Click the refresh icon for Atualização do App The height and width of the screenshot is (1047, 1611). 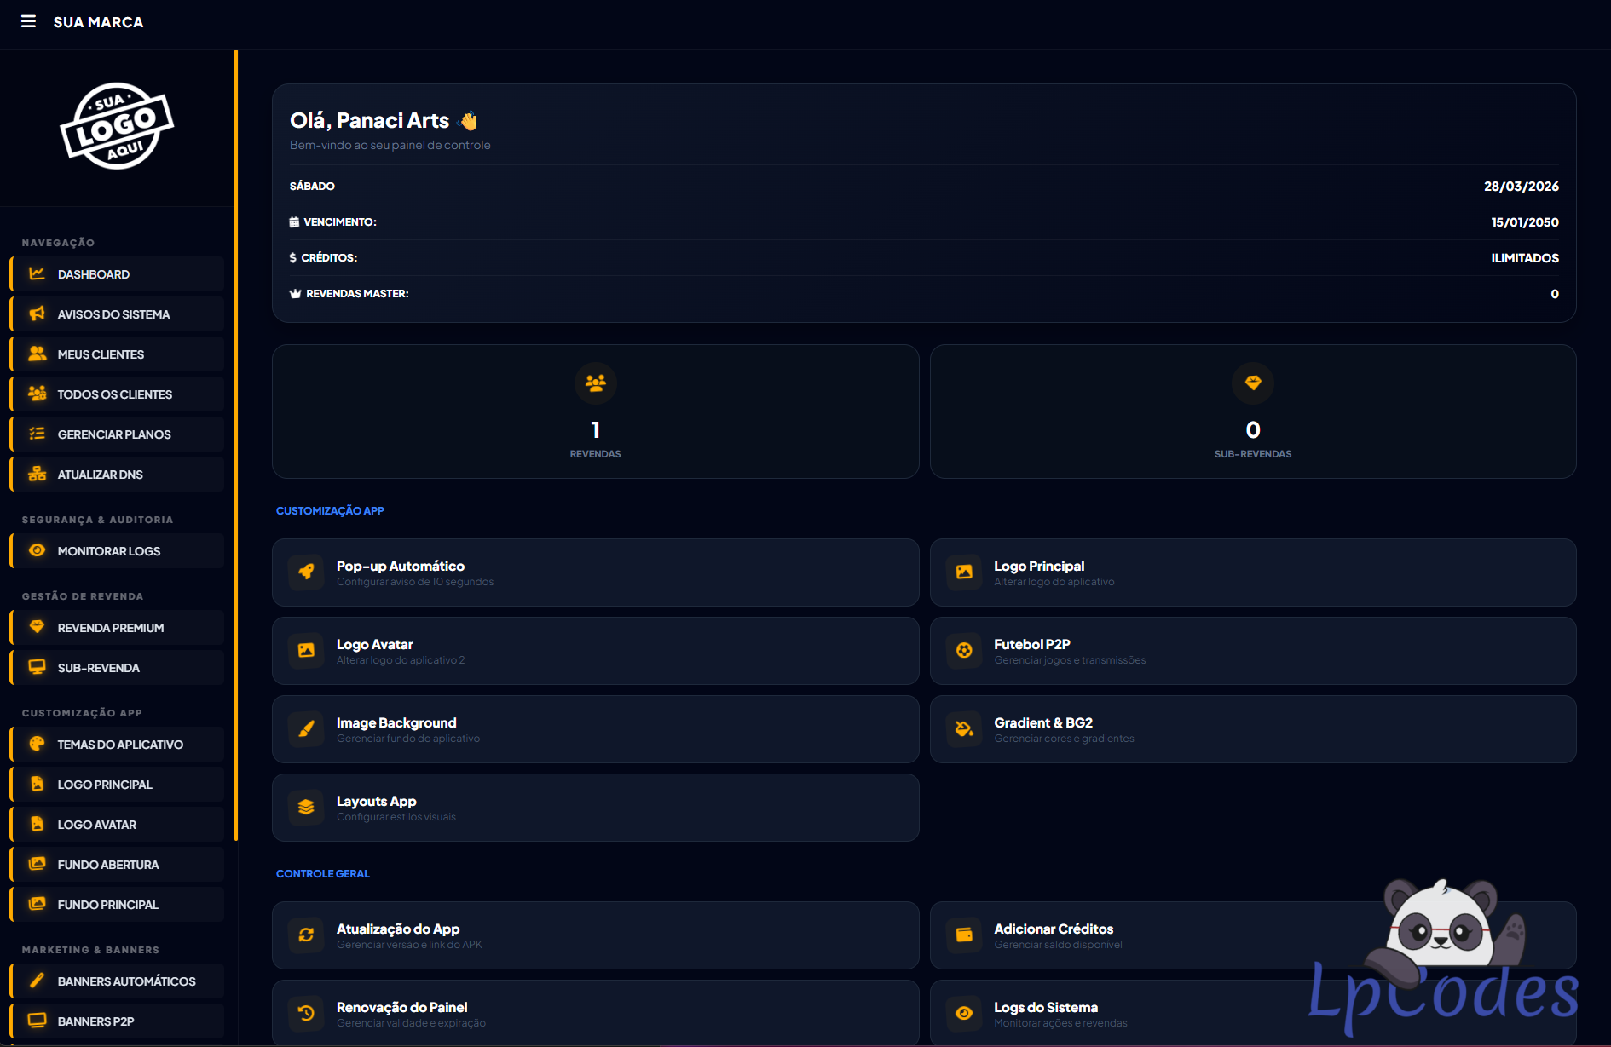pos(306,935)
